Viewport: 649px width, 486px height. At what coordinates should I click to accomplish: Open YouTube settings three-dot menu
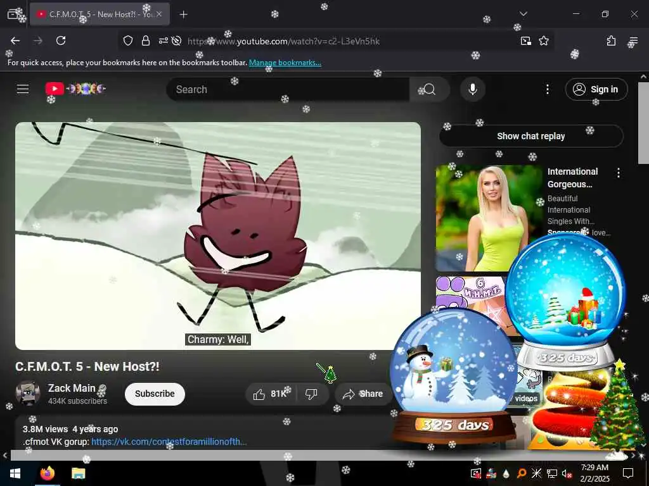(x=547, y=89)
